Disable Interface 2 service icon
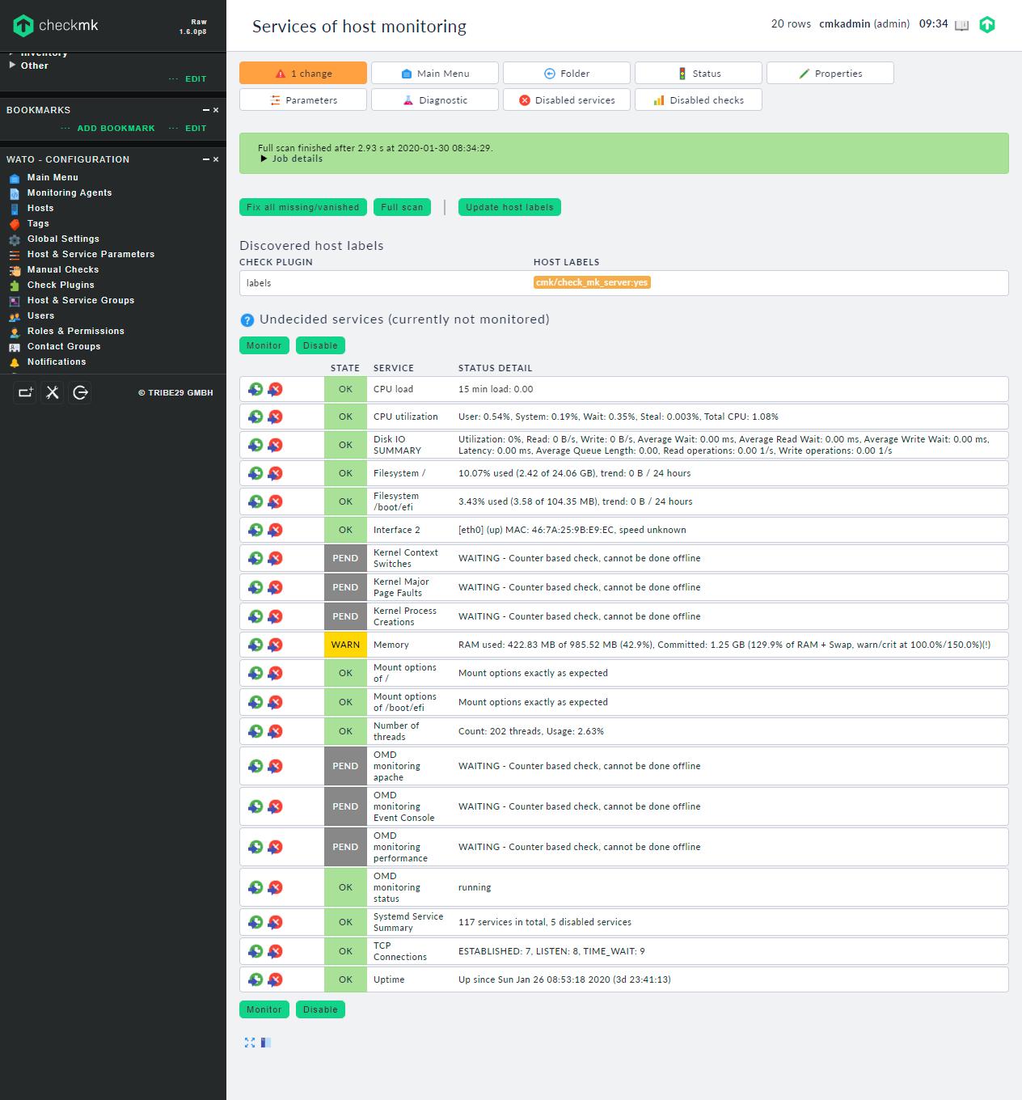Viewport: 1022px width, 1100px height. click(x=275, y=530)
